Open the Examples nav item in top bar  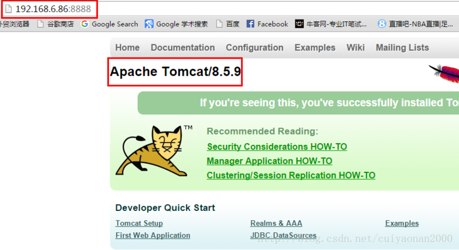pos(314,48)
